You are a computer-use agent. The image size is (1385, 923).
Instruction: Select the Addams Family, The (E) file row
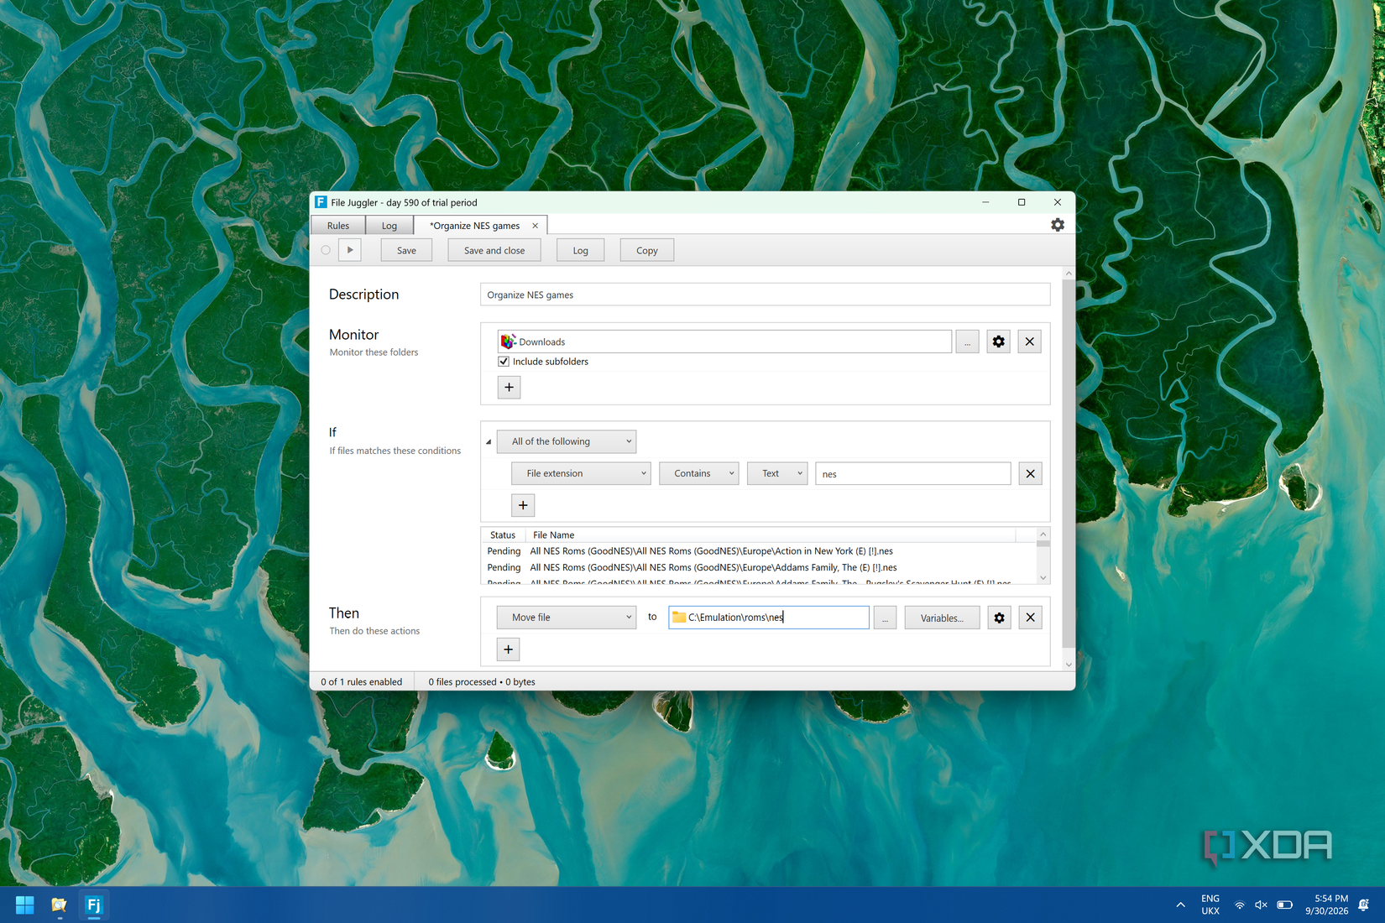pos(759,568)
